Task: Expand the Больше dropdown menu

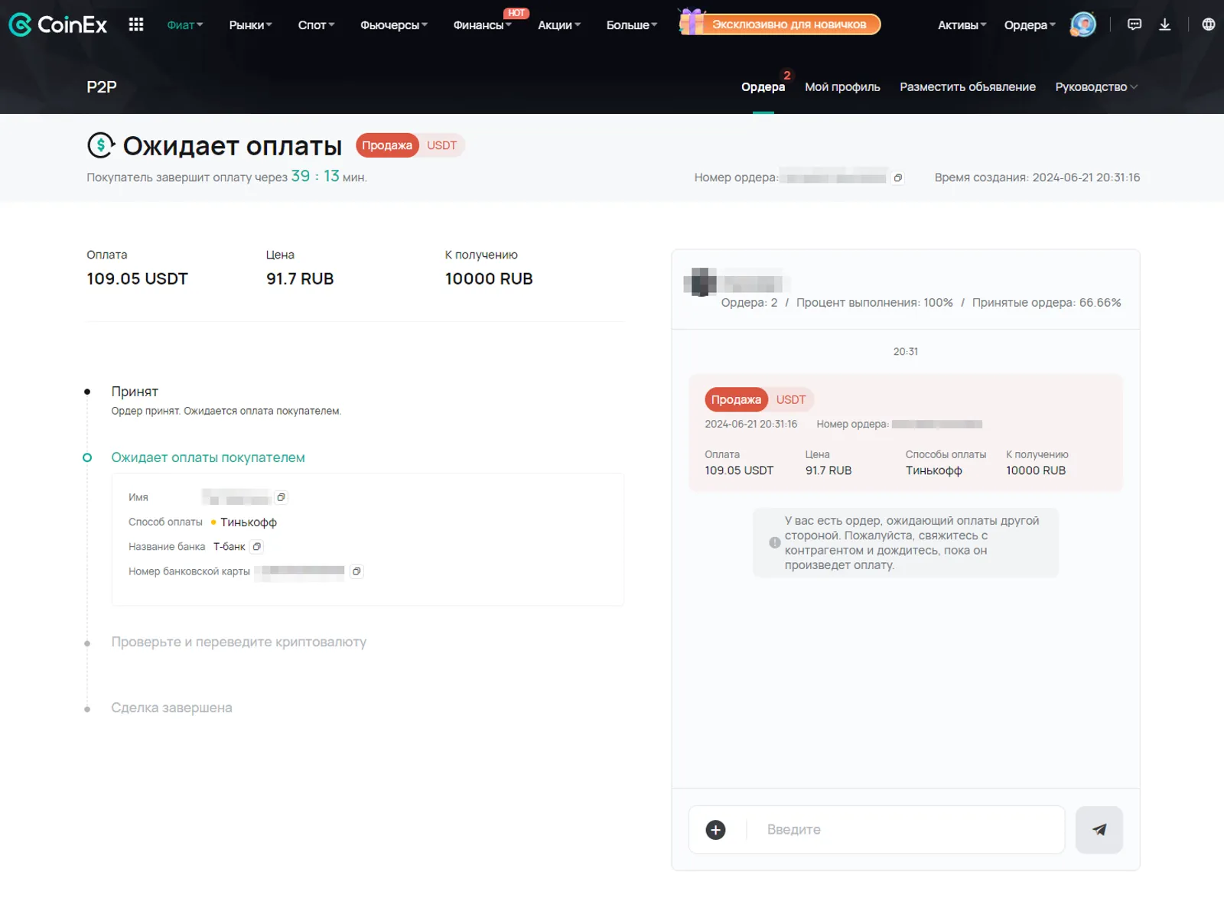Action: pyautogui.click(x=632, y=24)
